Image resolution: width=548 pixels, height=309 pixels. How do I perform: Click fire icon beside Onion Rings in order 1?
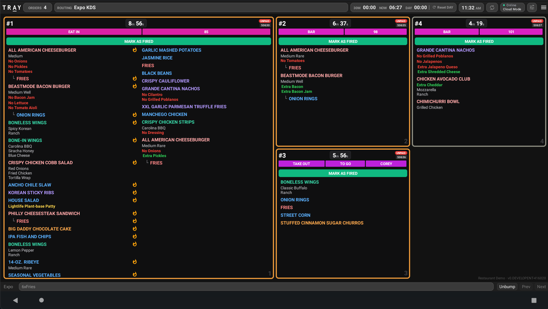tap(134, 115)
